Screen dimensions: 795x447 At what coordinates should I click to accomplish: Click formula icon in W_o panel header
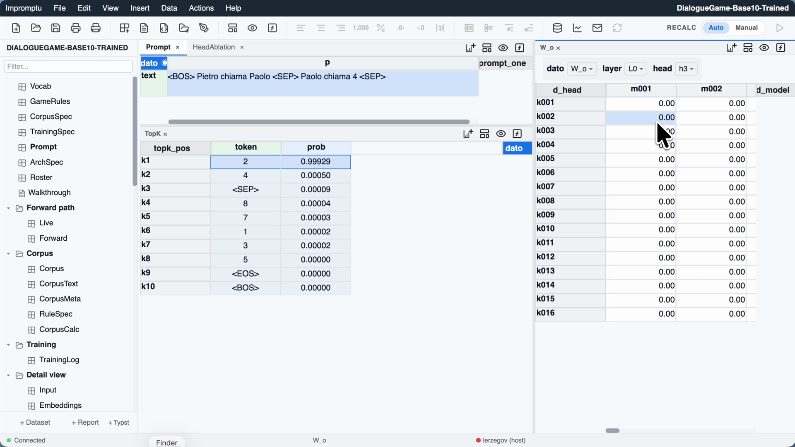(x=781, y=48)
